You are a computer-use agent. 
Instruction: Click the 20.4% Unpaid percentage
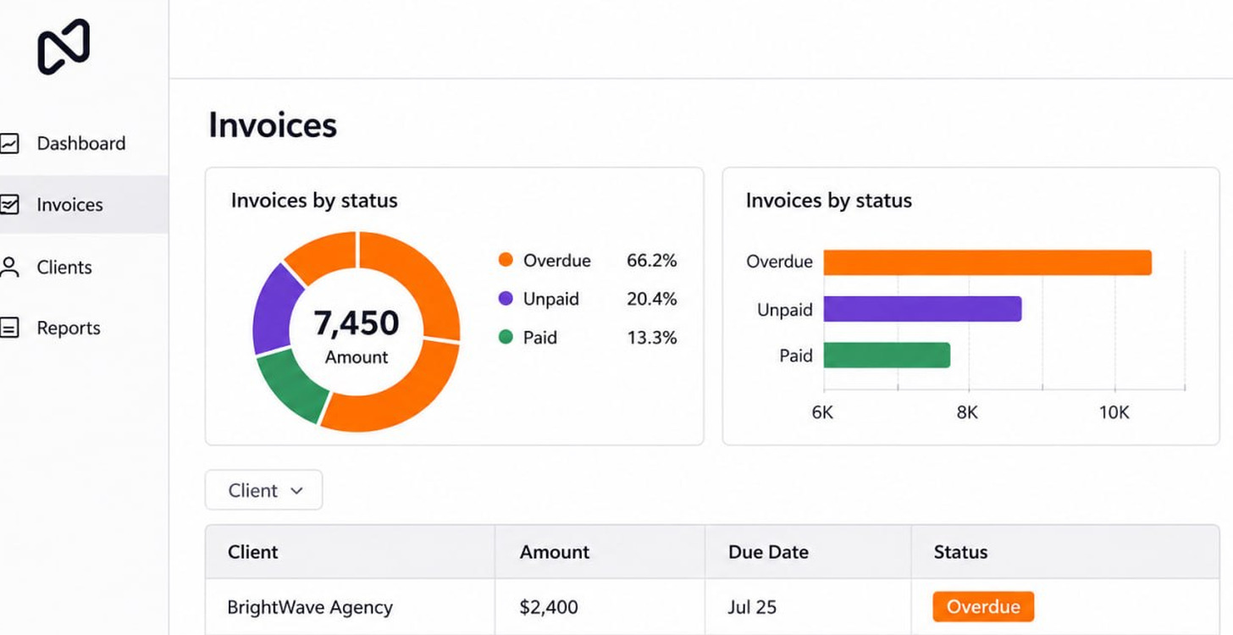click(x=652, y=299)
